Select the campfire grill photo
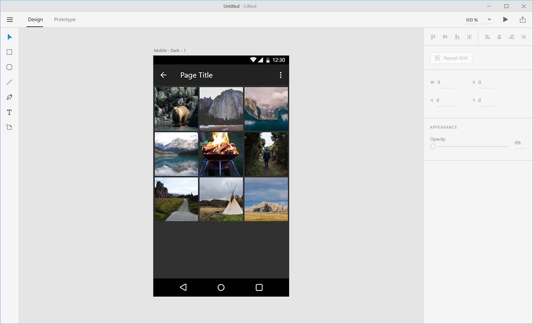The height and width of the screenshot is (324, 533). pos(221,154)
